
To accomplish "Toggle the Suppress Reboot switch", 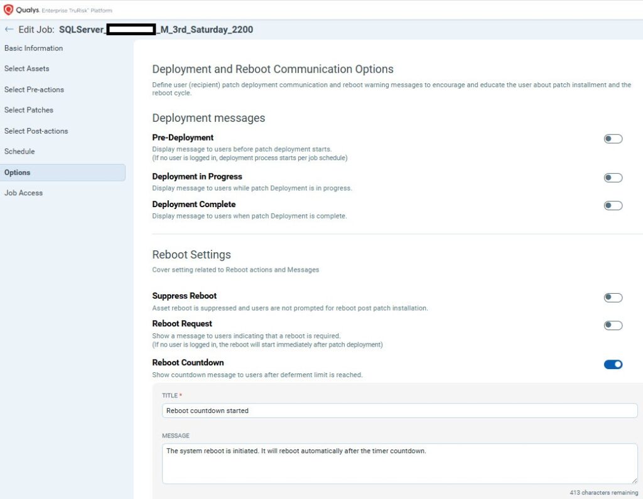I will coord(613,298).
